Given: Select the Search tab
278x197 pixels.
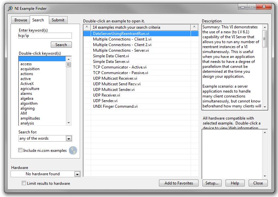Looking at the screenshot, I should [39, 20].
